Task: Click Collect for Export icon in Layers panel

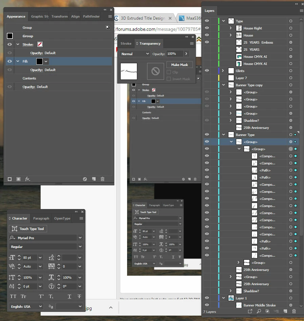Action: (x=250, y=312)
